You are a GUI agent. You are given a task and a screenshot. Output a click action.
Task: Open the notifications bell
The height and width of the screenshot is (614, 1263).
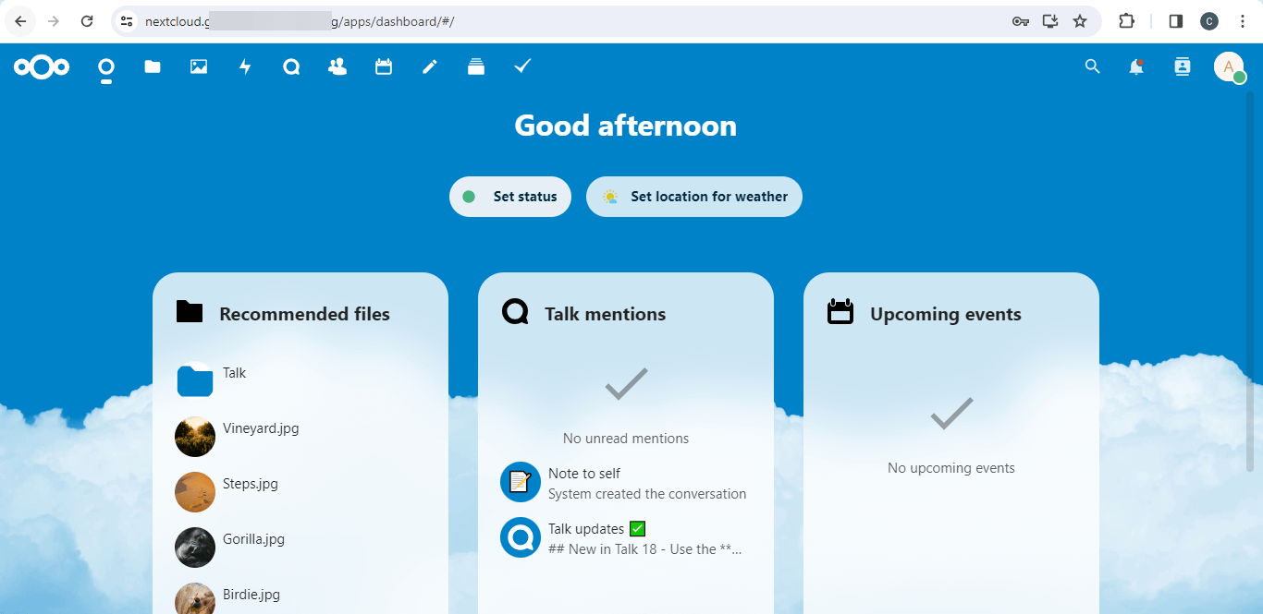[1136, 66]
